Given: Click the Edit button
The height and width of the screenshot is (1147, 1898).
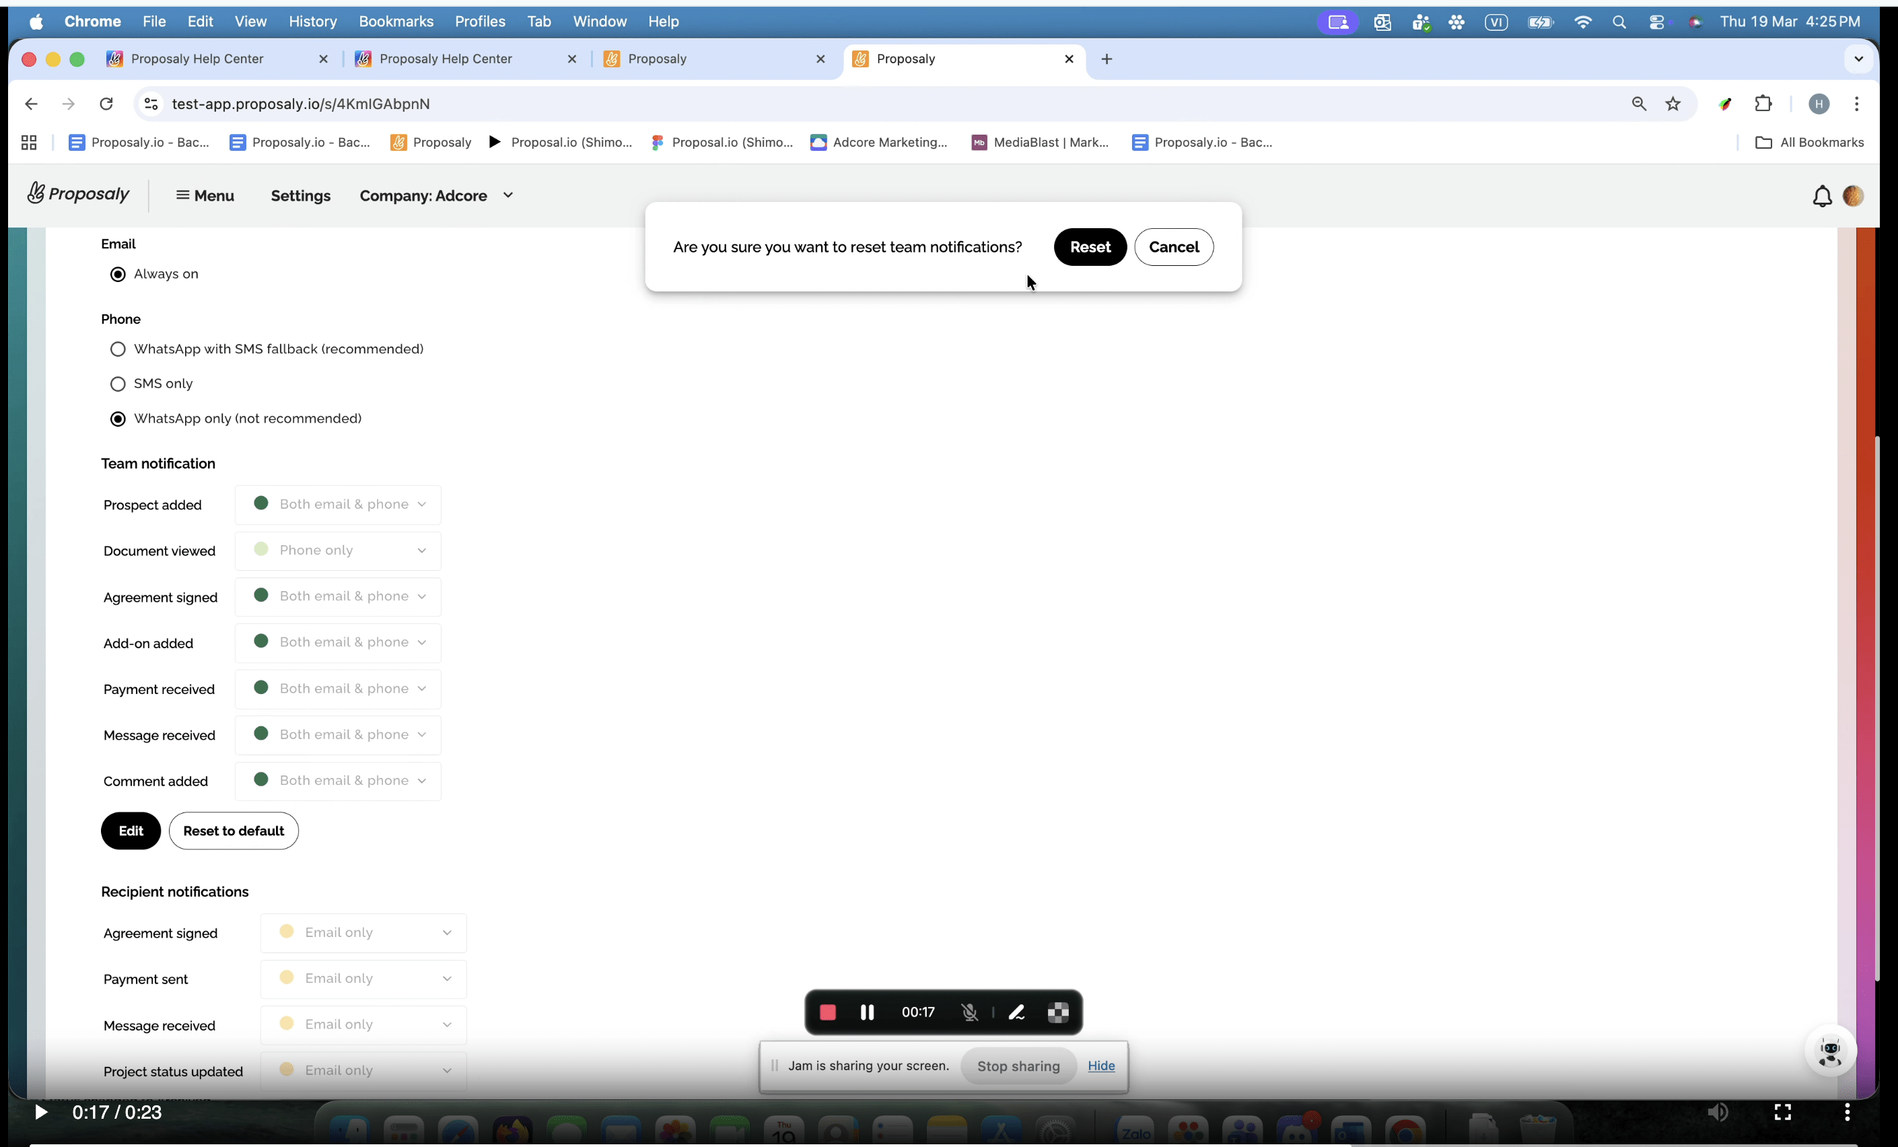Looking at the screenshot, I should click(131, 831).
